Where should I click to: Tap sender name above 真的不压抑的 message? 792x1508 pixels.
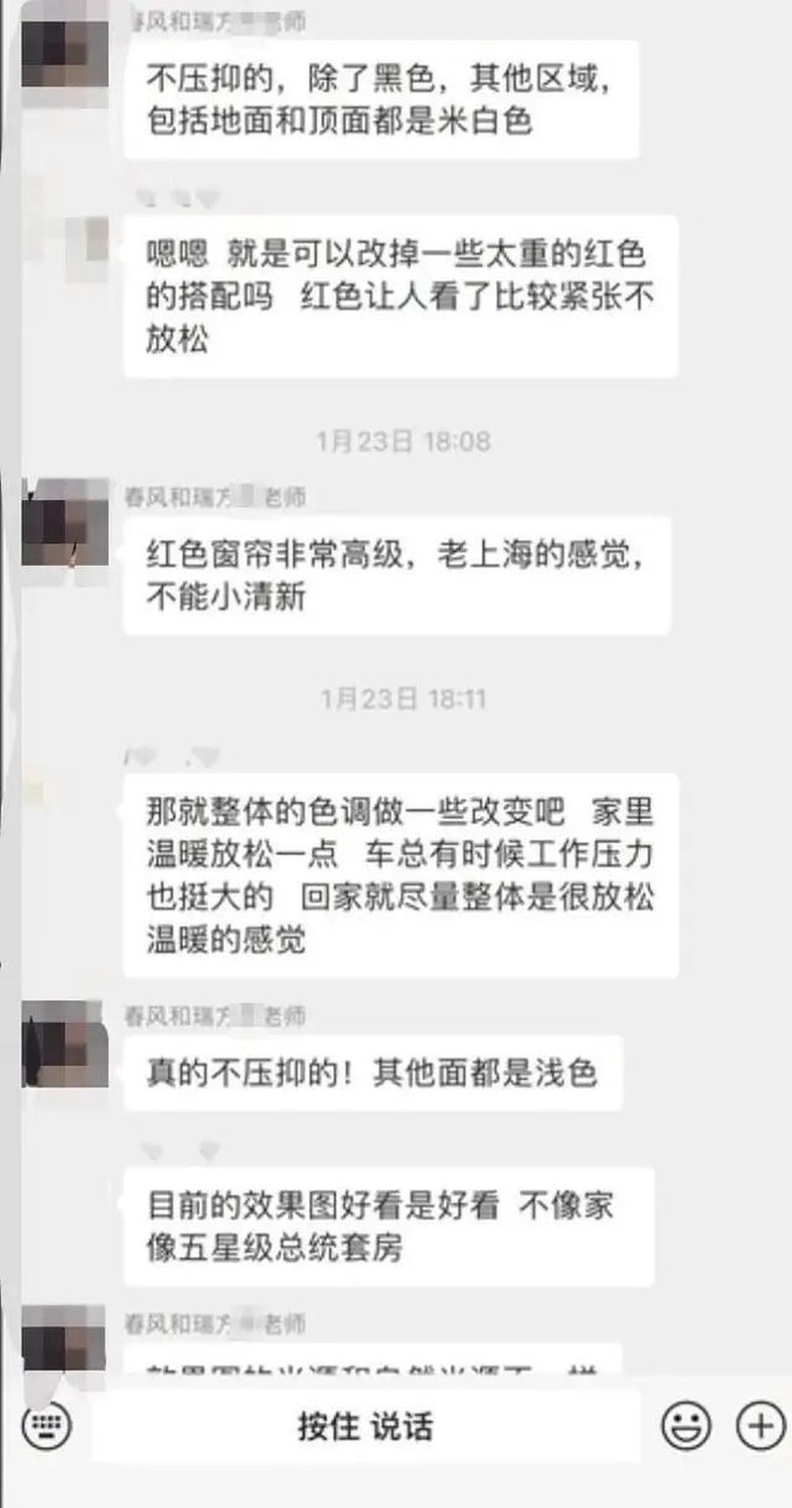tap(215, 1015)
